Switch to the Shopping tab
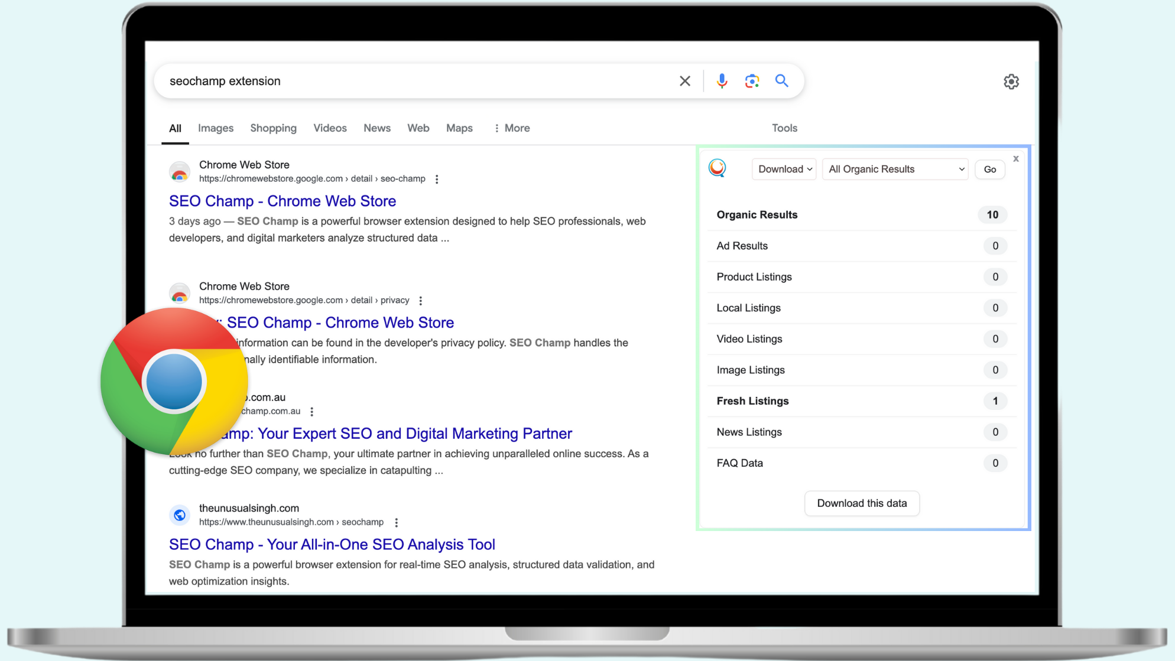1175x661 pixels. click(273, 128)
